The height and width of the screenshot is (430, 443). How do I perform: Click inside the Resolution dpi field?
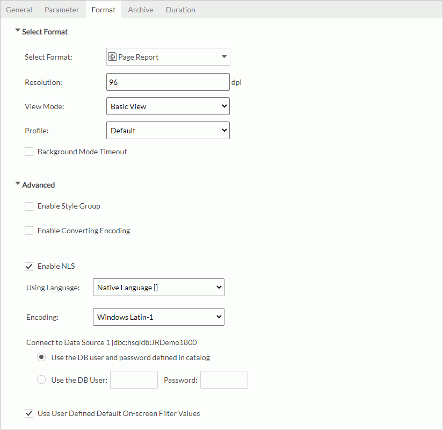tap(168, 82)
